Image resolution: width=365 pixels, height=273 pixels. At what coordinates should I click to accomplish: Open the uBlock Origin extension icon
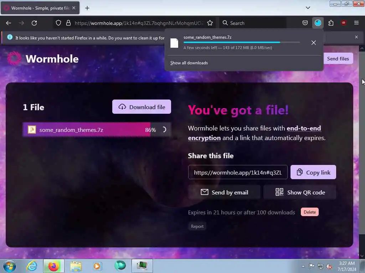[344, 23]
